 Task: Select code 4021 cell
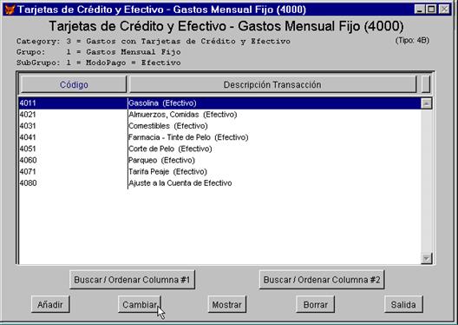[x=73, y=115]
